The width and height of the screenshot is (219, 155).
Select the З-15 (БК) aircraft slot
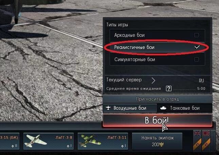pyautogui.click(x=10, y=141)
